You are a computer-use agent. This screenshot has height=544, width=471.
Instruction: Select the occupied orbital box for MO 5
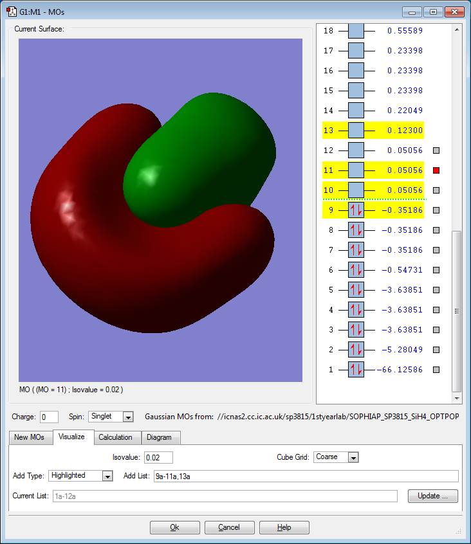point(356,290)
